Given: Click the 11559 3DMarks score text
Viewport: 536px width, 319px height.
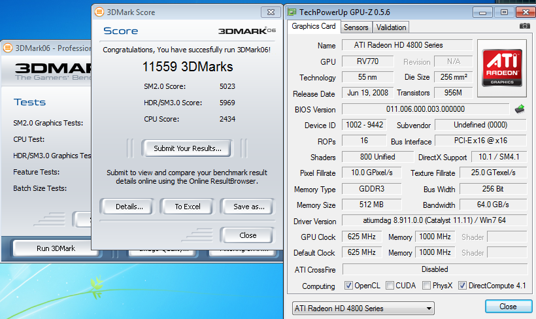Looking at the screenshot, I should coord(188,67).
